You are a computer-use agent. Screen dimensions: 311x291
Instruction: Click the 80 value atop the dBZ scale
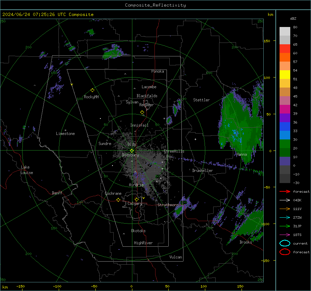tap(295, 27)
